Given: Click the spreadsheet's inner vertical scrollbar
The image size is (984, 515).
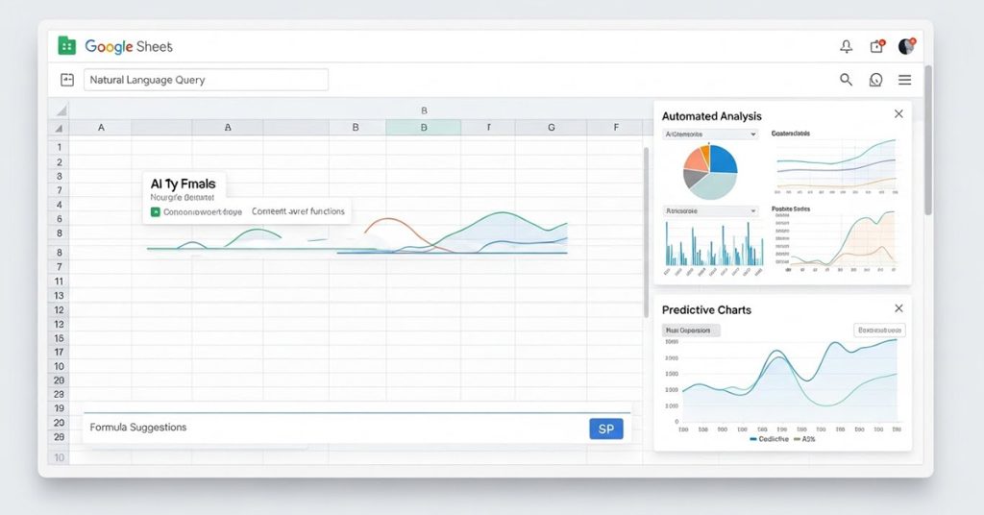Looking at the screenshot, I should click(x=646, y=233).
